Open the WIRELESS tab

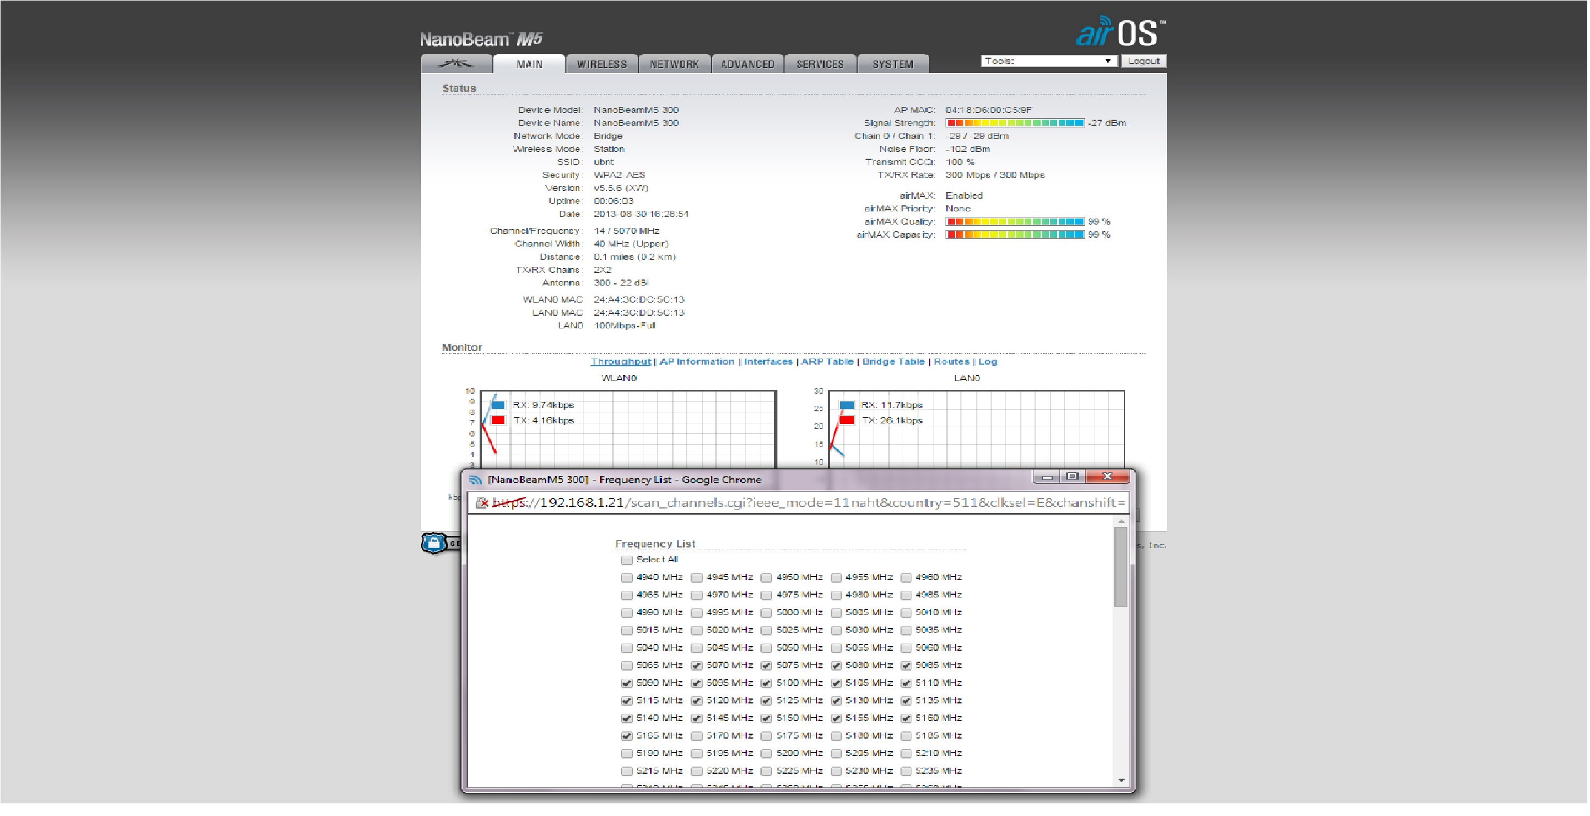602,64
